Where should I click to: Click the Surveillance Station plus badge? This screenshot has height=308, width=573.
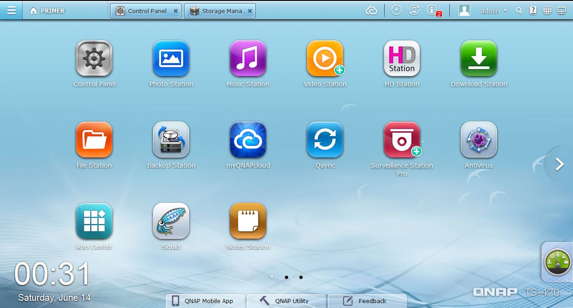416,151
